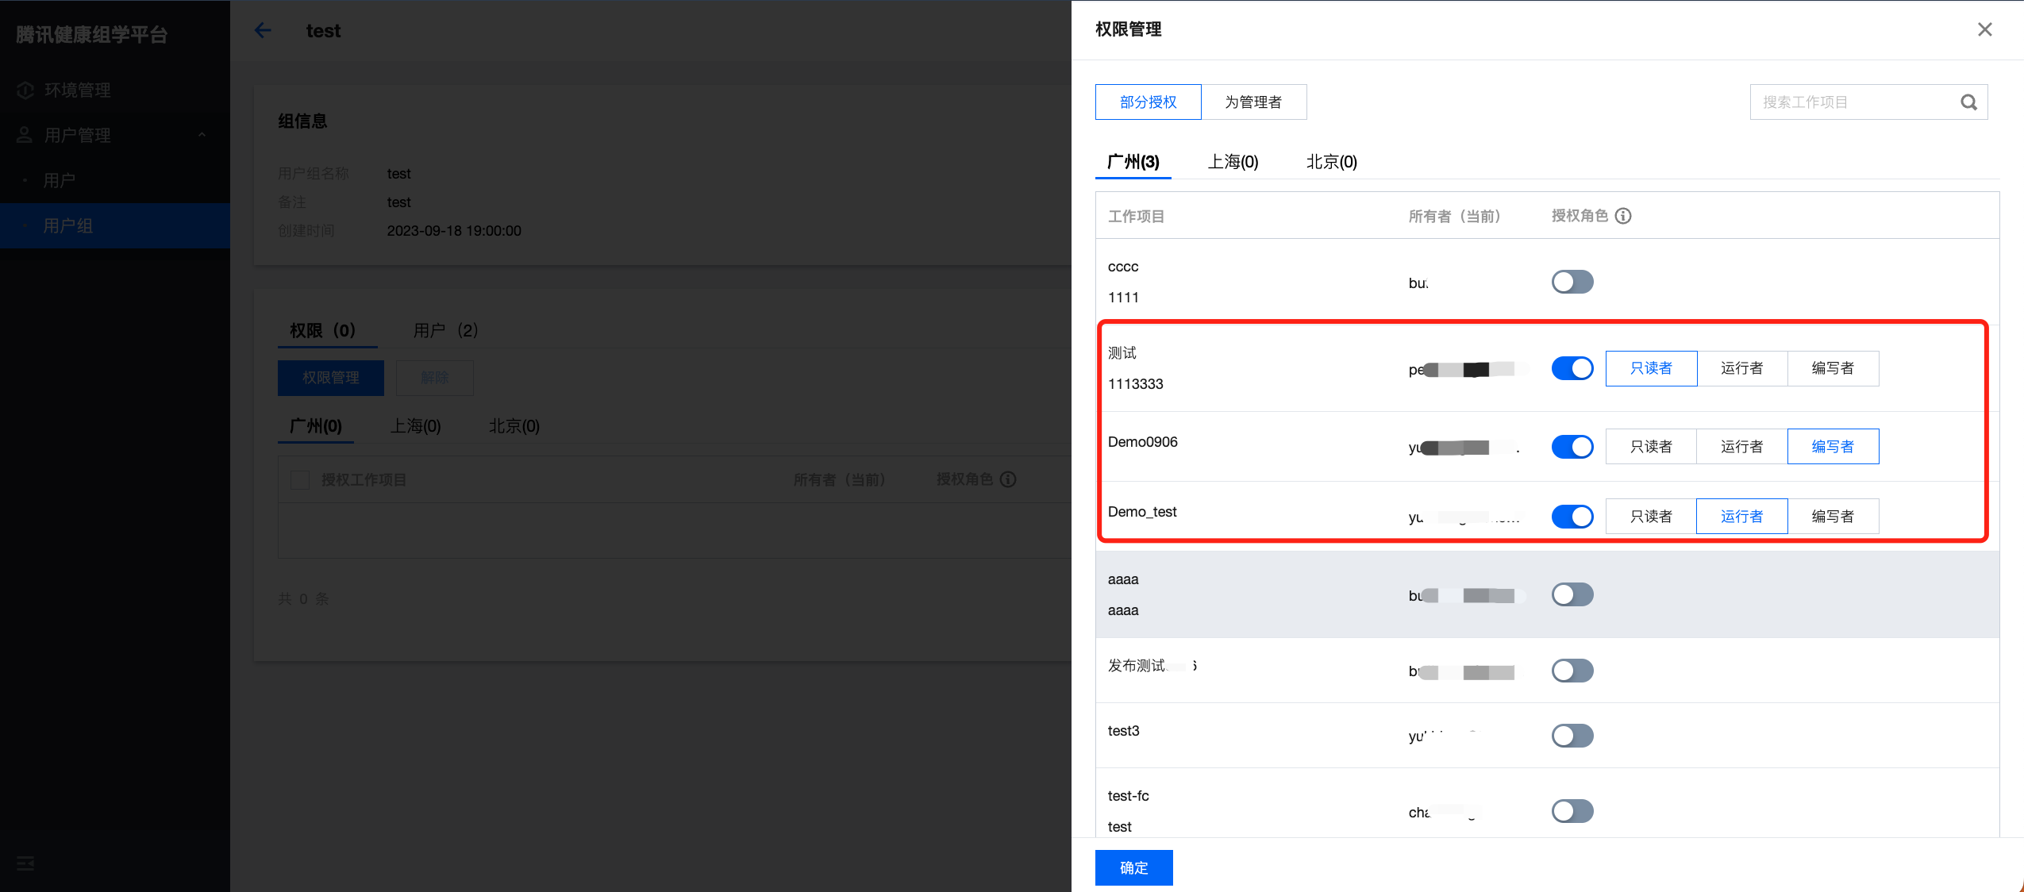Image resolution: width=2024 pixels, height=892 pixels.
Task: Close the 权限管理 panel
Action: [x=1984, y=29]
